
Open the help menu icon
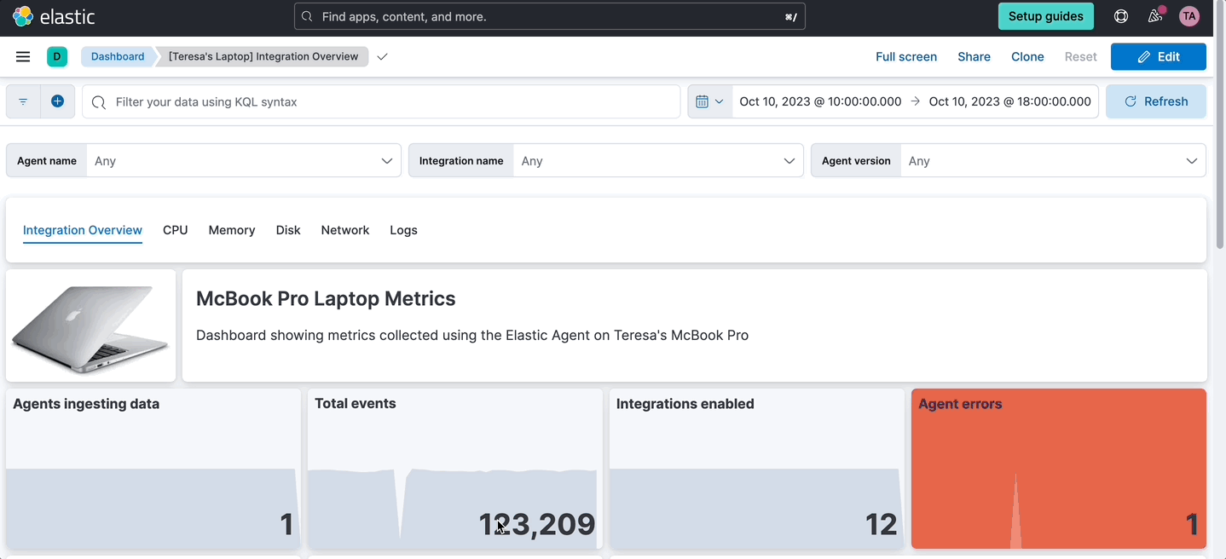(x=1119, y=16)
